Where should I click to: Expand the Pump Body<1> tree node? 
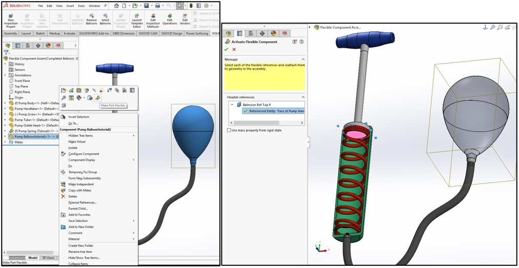(x=5, y=103)
